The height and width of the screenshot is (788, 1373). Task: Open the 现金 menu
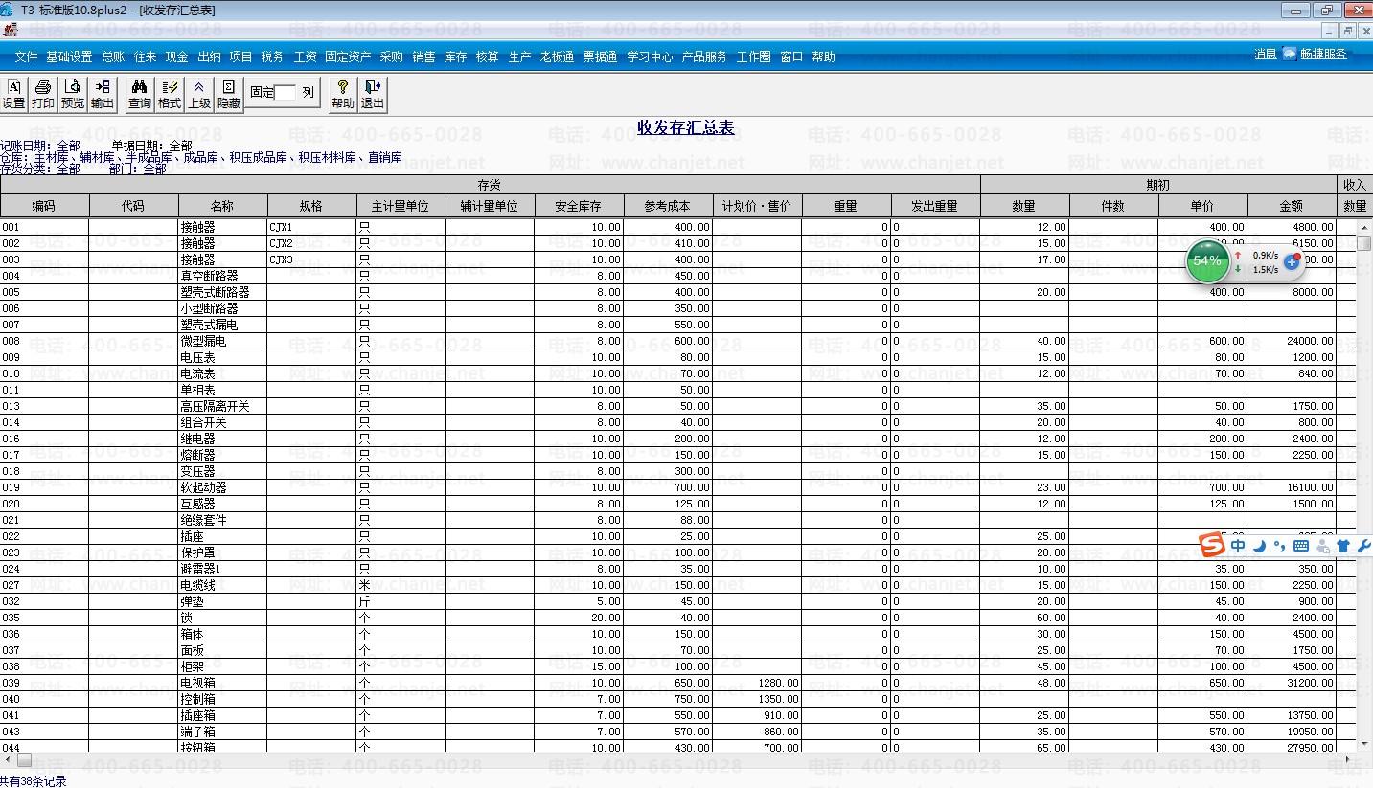click(x=176, y=56)
